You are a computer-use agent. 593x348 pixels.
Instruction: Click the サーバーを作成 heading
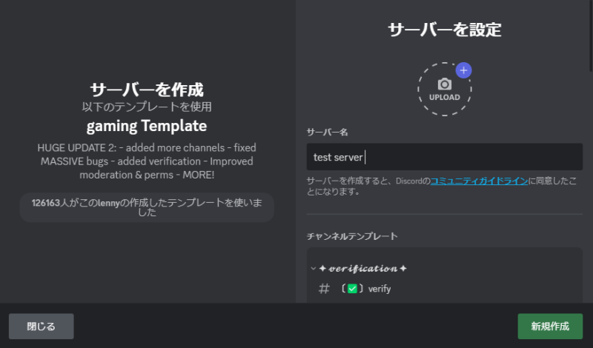(147, 90)
